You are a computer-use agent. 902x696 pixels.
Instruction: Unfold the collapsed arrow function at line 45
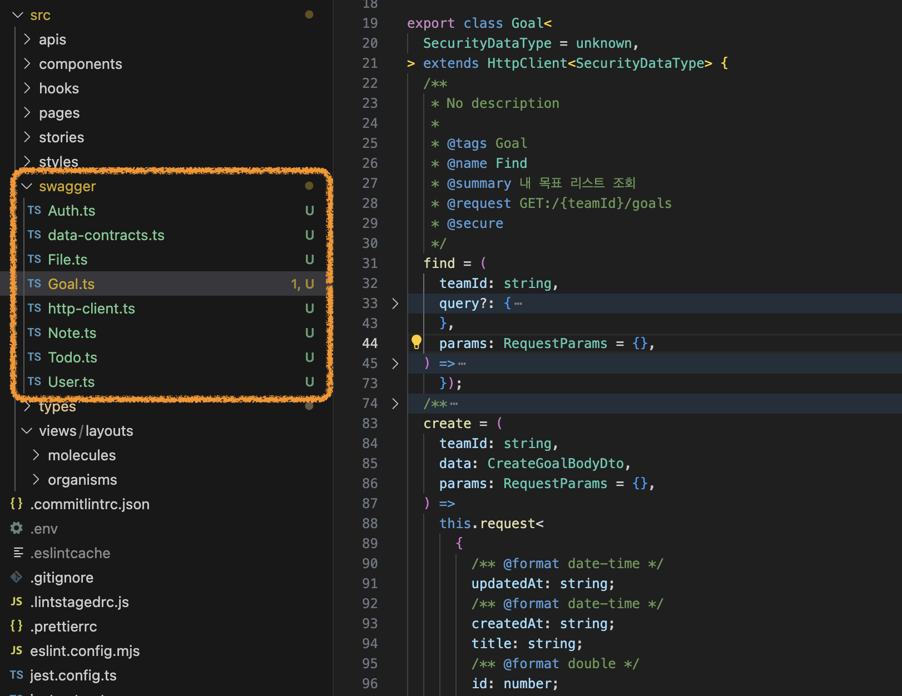(x=395, y=363)
